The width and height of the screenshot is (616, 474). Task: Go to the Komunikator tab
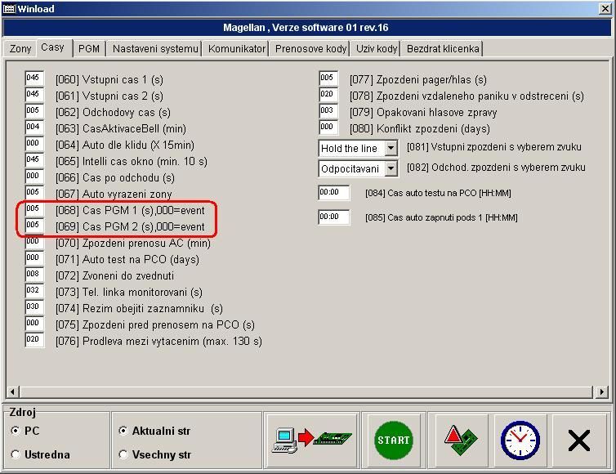pos(236,49)
